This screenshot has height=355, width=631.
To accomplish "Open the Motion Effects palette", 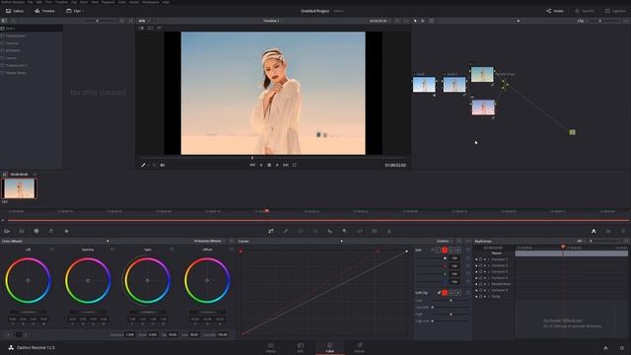I will coord(66,231).
